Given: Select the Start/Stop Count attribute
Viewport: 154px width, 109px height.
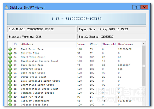Looking at the screenshot, I should click(33, 57).
